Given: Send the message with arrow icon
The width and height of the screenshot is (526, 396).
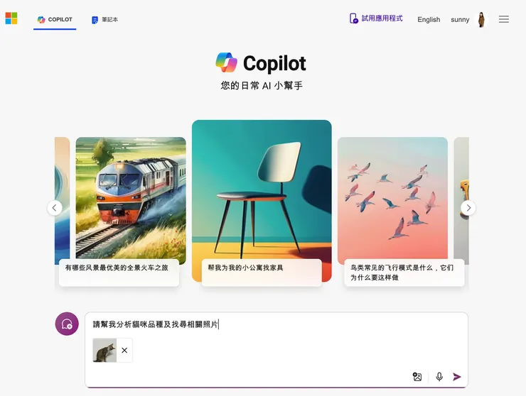Looking at the screenshot, I should coord(456,377).
